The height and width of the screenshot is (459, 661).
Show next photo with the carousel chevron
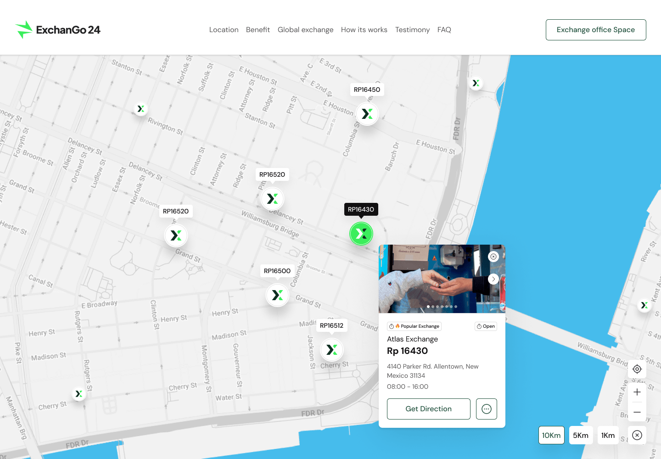493,279
